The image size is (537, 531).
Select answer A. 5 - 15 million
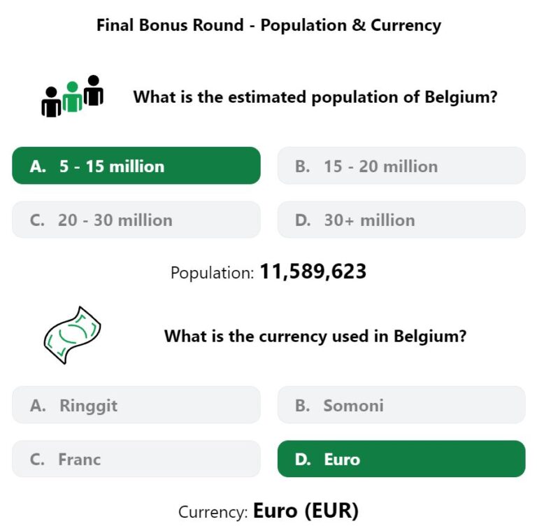pos(136,166)
